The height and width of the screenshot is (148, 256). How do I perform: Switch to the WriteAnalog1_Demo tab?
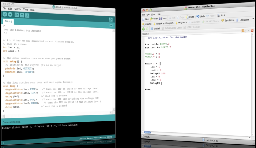[172, 28]
